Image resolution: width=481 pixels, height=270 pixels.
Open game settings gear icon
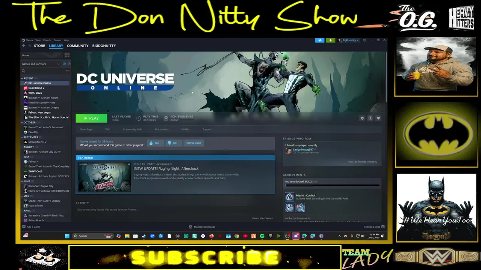362,118
